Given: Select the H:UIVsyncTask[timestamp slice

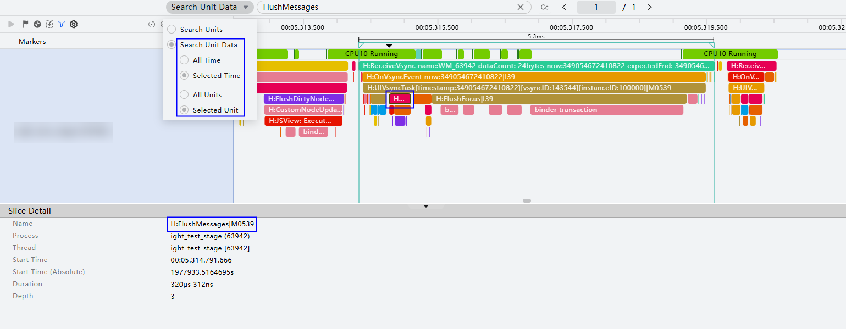Looking at the screenshot, I should pyautogui.click(x=534, y=88).
